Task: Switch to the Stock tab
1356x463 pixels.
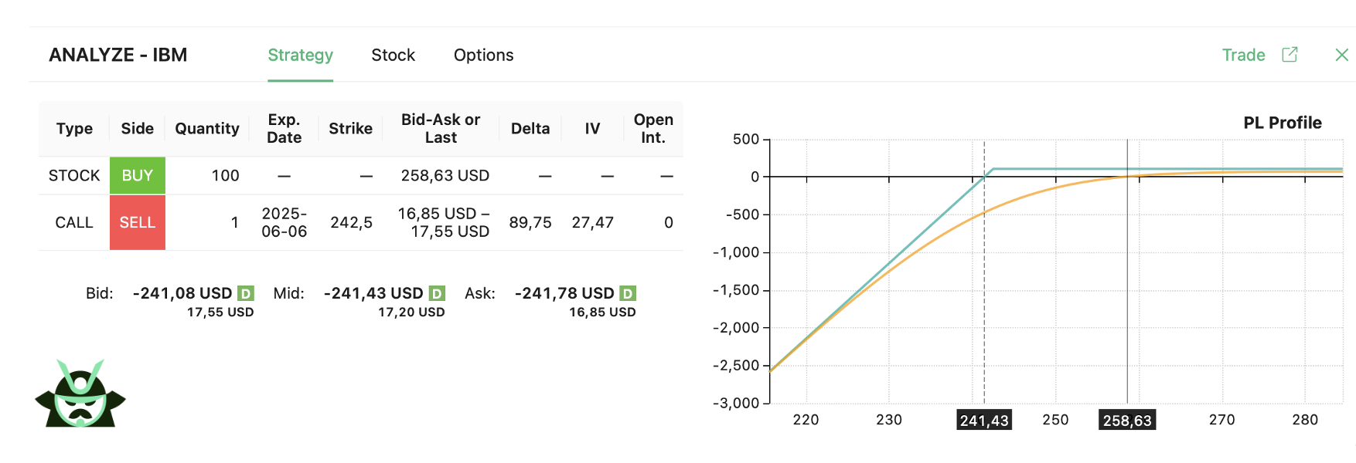Action: point(393,55)
